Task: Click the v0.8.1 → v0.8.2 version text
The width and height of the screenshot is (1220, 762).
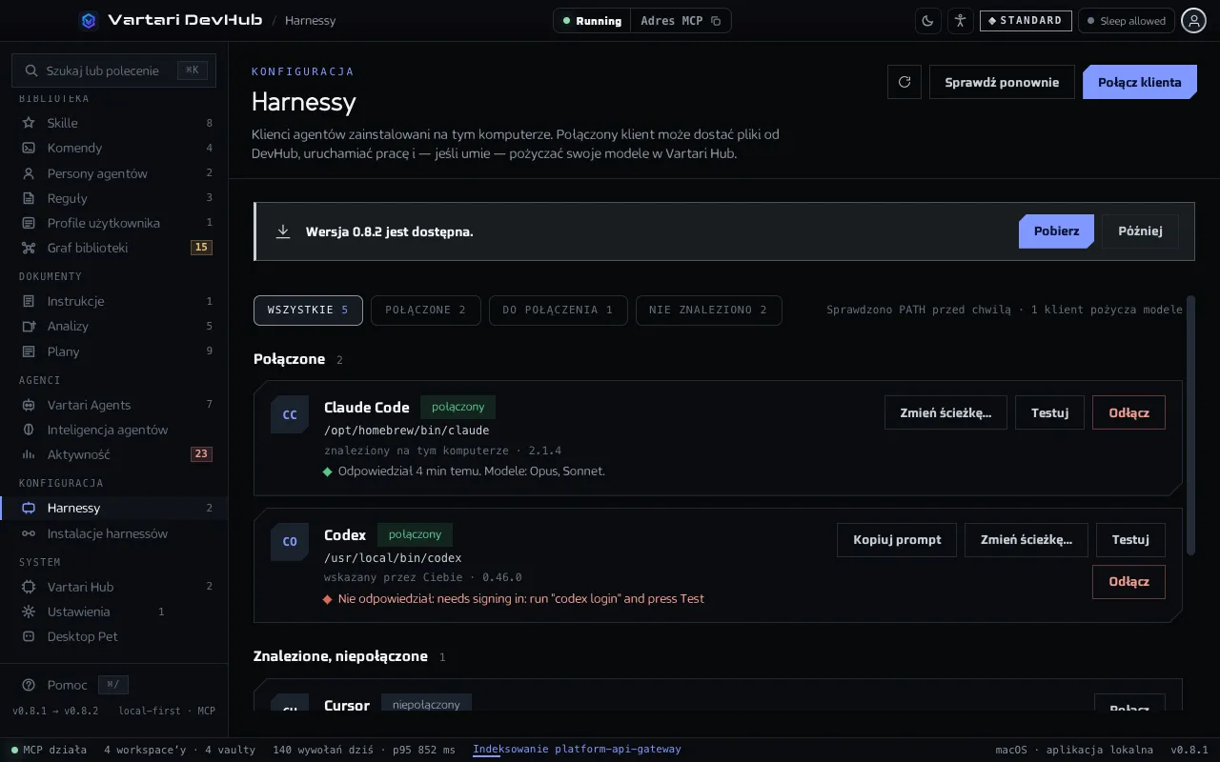Action: [55, 711]
